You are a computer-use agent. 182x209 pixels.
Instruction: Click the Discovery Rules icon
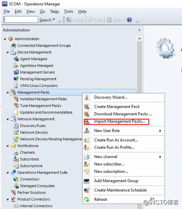point(16,126)
